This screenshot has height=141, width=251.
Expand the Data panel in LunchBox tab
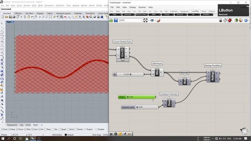click(x=115, y=14)
